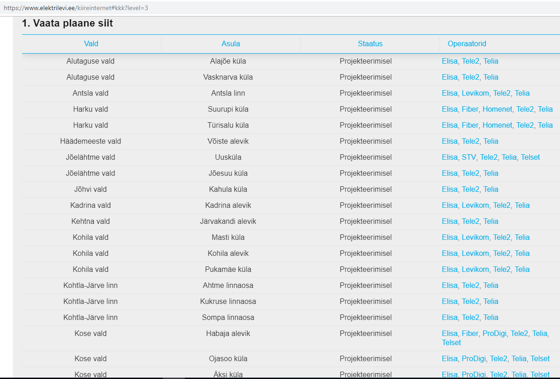
Task: Open Telia link in Kohila alevik row
Action: tap(522, 254)
